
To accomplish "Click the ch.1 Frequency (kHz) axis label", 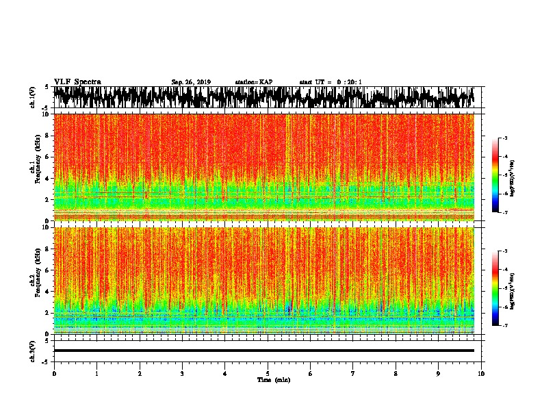I will tap(36, 159).
